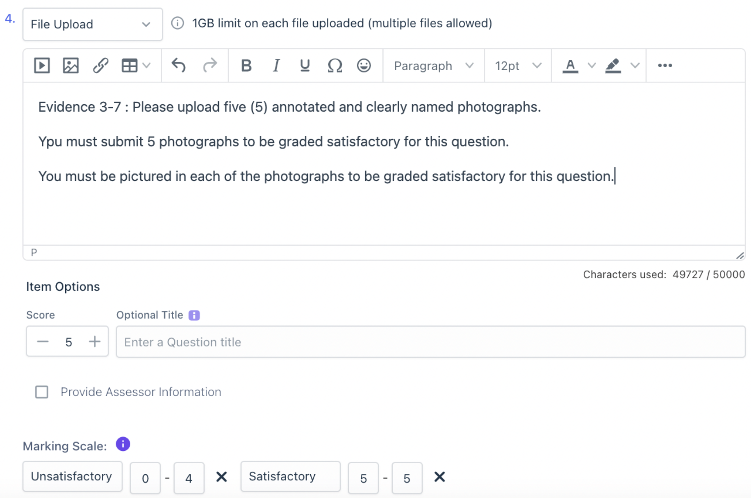Image resolution: width=751 pixels, height=498 pixels.
Task: Click the Evidence 3-7 instruction line
Action: point(289,107)
